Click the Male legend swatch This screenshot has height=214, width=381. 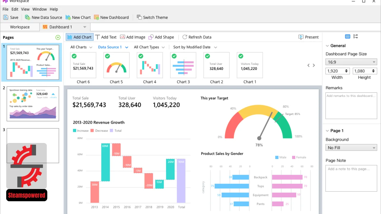[x=277, y=158]
